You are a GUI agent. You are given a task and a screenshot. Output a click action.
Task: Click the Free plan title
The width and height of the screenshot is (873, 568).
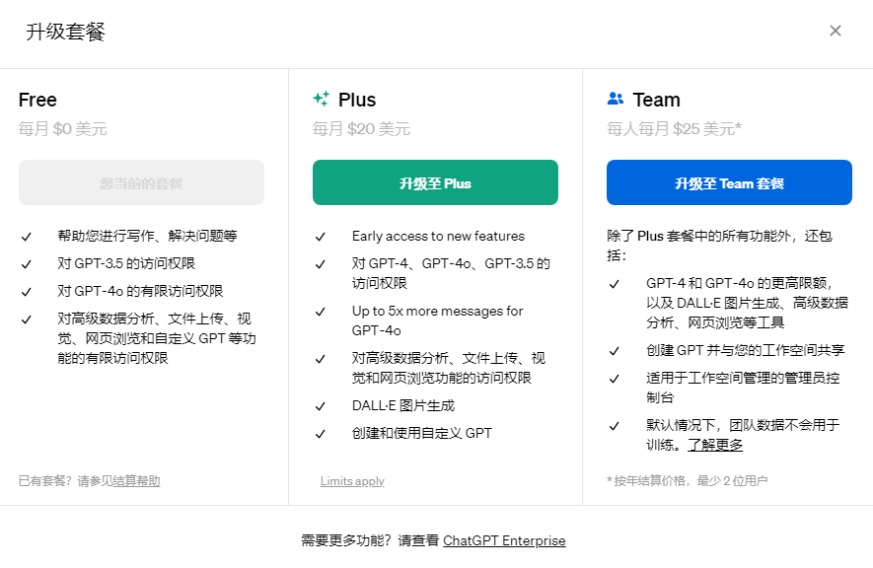37,100
